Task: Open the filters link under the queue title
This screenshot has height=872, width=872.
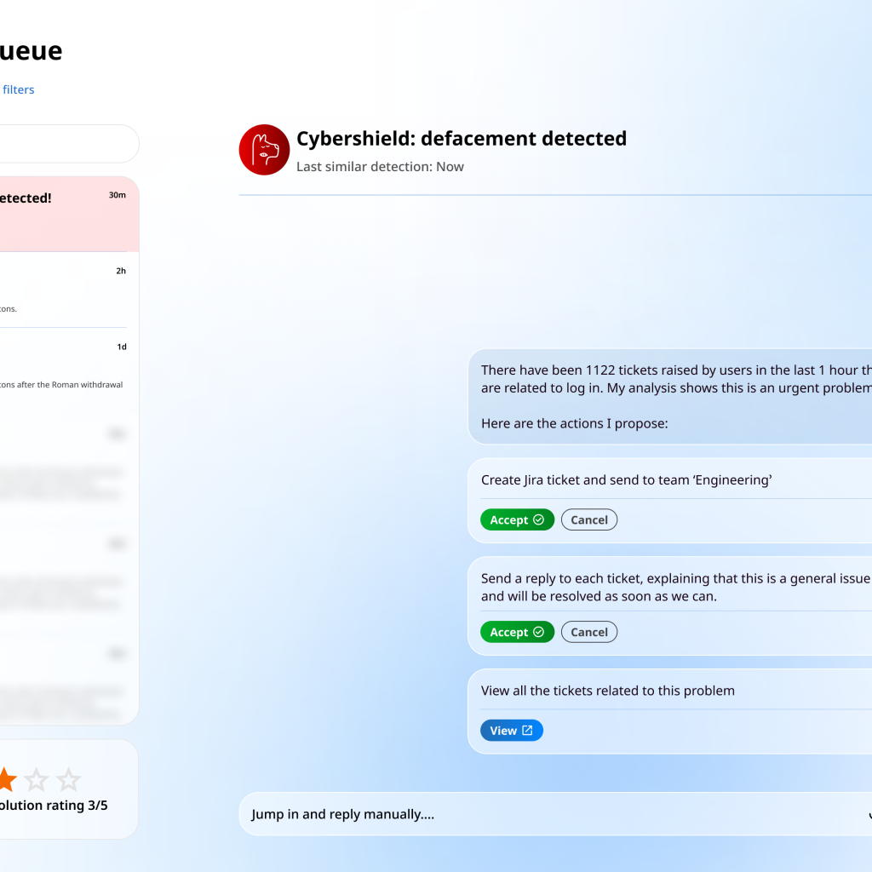Action: [x=18, y=89]
